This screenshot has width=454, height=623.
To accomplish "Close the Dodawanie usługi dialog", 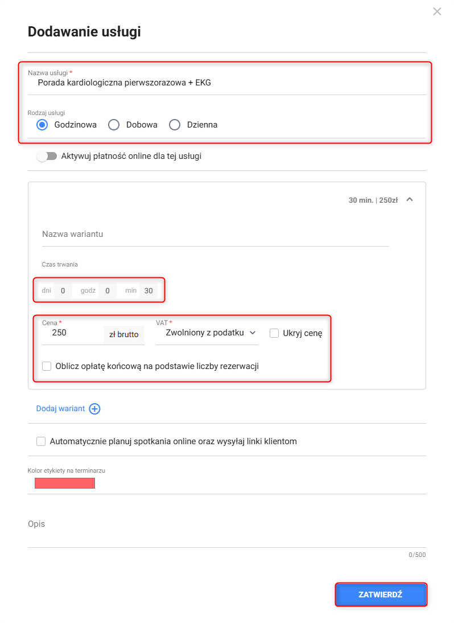I will pos(437,11).
